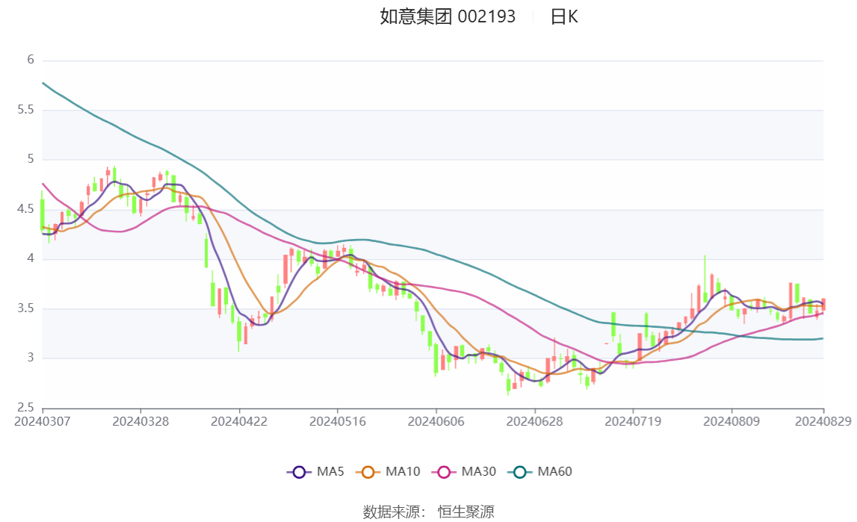This screenshot has width=857, height=522.
Task: Select the 日K chart type label
Action: [x=564, y=17]
